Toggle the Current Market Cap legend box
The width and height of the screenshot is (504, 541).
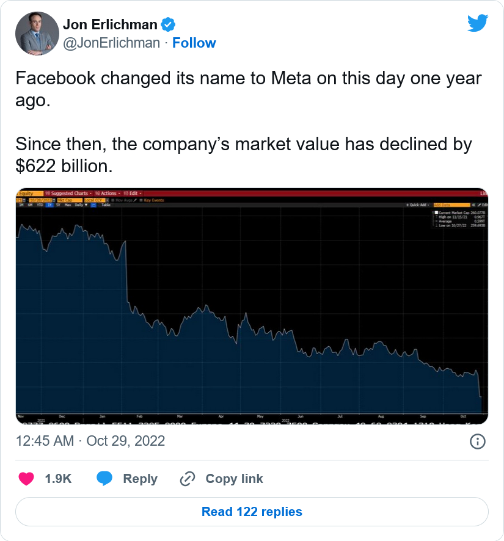(436, 212)
